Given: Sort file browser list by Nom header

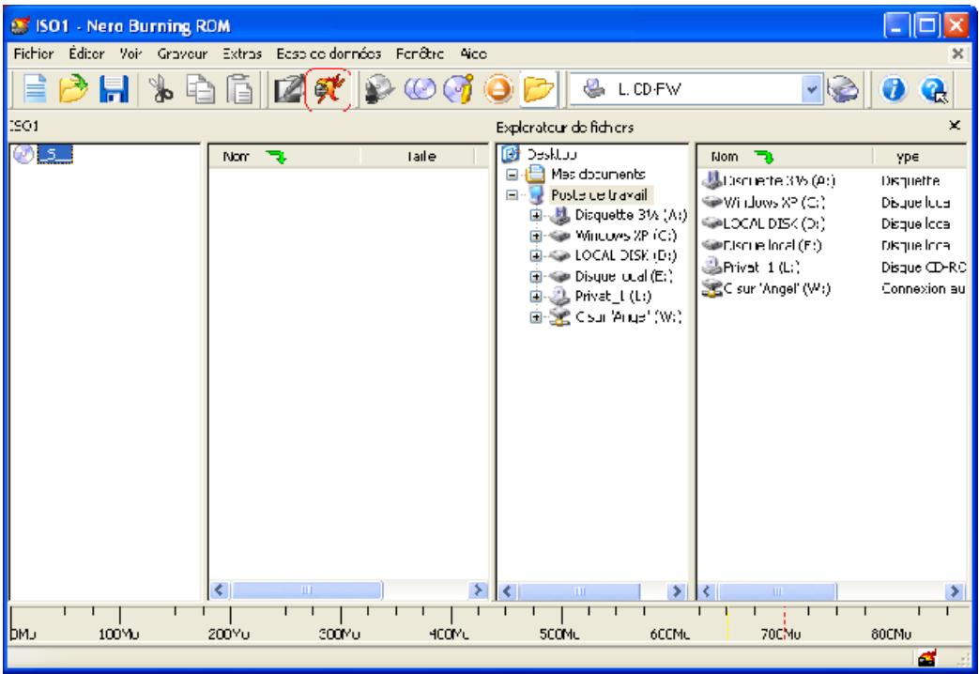Looking at the screenshot, I should point(784,156).
